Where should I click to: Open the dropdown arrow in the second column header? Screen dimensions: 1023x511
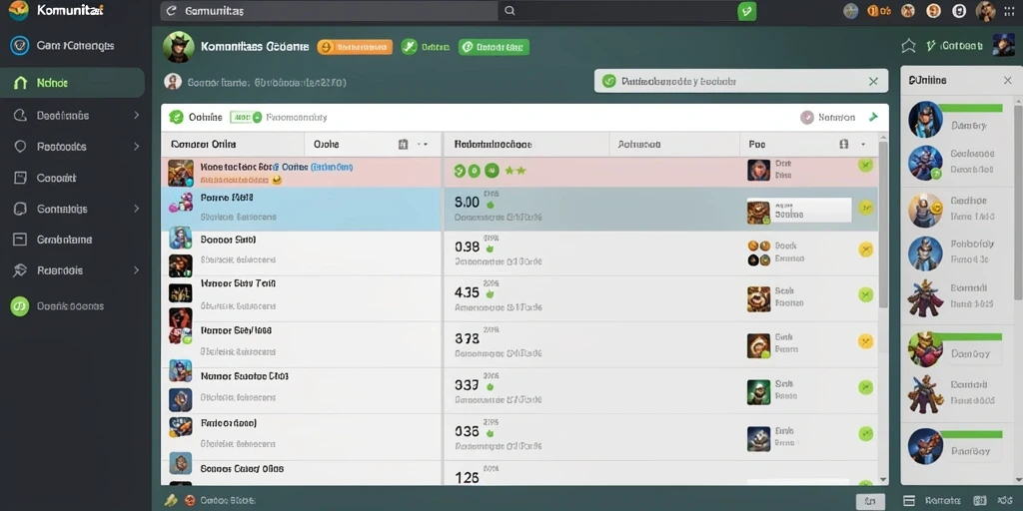[x=423, y=144]
